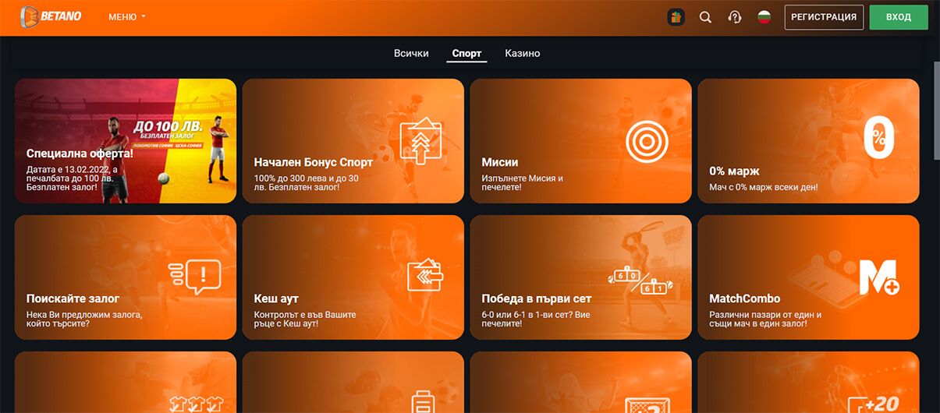
Task: Open the Поискайте залог card title
Action: click(73, 299)
